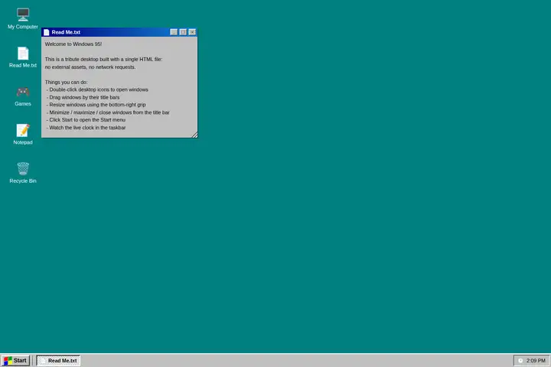Viewport: 551px width, 367px height.
Task: Click the line 'Watch the live clock in the taskbar'
Action: pos(86,128)
